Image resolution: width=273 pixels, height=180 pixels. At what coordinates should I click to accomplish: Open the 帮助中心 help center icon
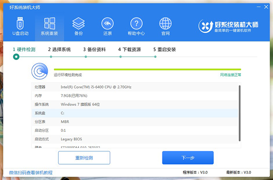pos(136,26)
